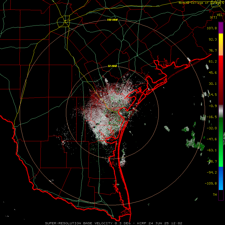
Task: Click the -0.9 velocity scale value
Action: click(213, 106)
